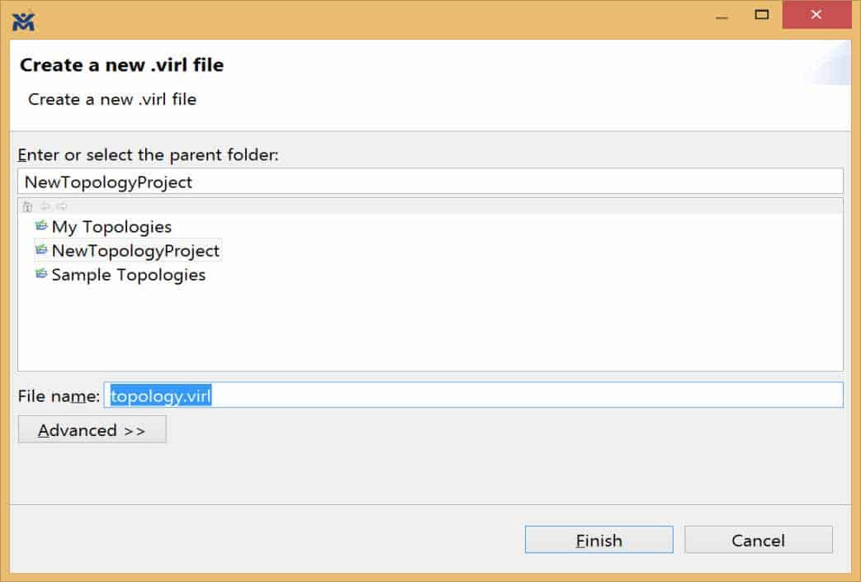Screen dimensions: 861x582
Task: Click the home icon above the folder tree
Action: [x=27, y=206]
